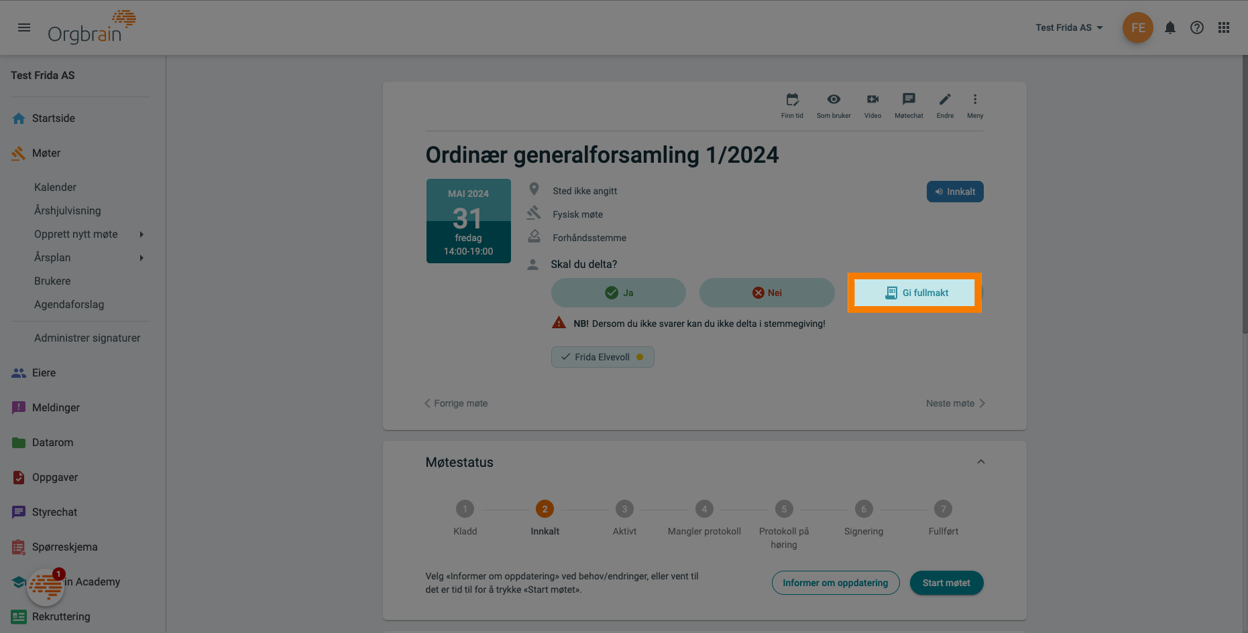Open the hamburger navigation menu
The image size is (1248, 633).
pyautogui.click(x=24, y=27)
